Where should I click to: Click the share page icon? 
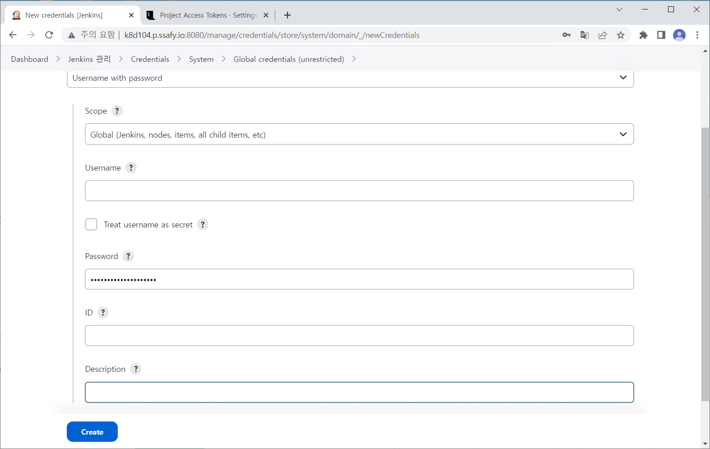603,35
